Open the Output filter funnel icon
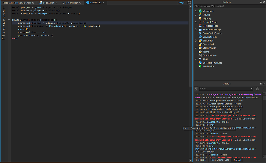 pos(196,89)
